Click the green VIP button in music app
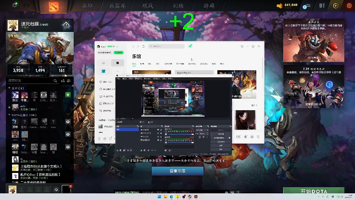 (118, 52)
